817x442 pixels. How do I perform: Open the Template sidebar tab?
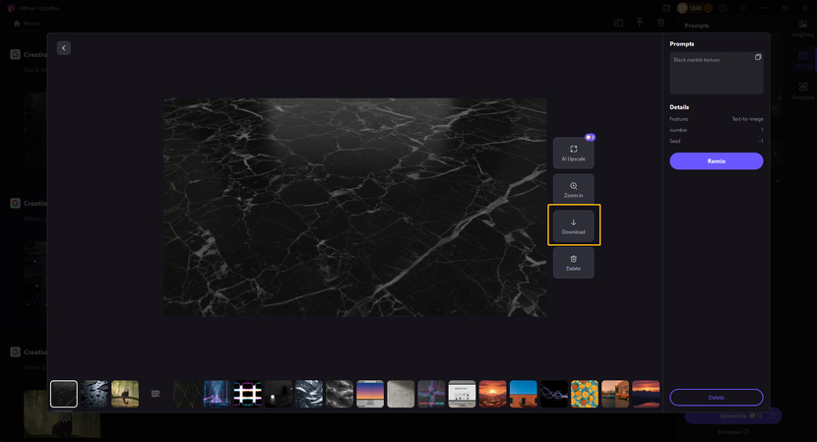click(803, 91)
